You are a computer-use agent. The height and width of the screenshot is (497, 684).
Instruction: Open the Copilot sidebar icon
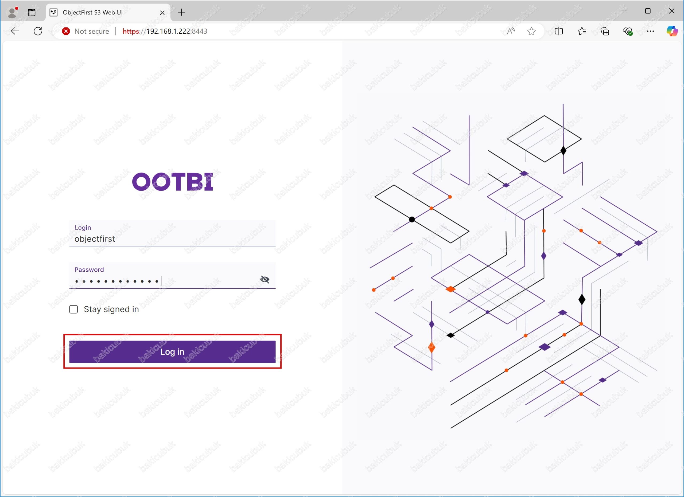tap(672, 31)
